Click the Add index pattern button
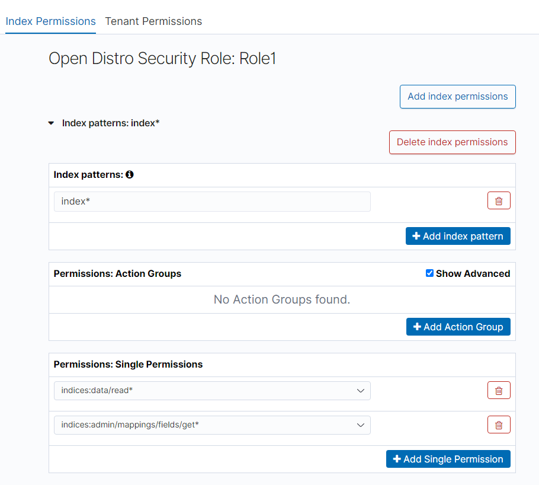This screenshot has height=485, width=539. (x=457, y=236)
